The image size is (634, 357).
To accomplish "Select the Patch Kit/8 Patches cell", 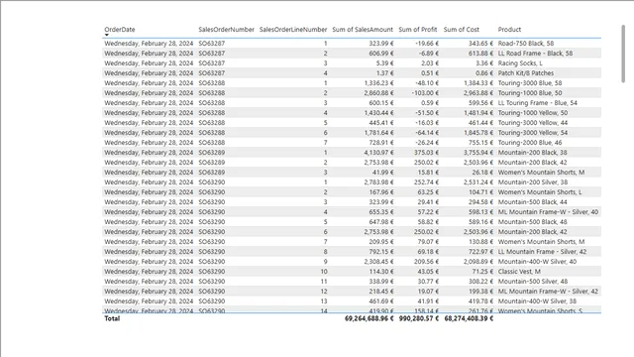I will pos(526,73).
